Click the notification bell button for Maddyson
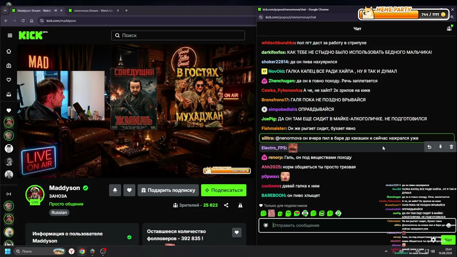Screen dimensions: 457x257 pos(115,190)
